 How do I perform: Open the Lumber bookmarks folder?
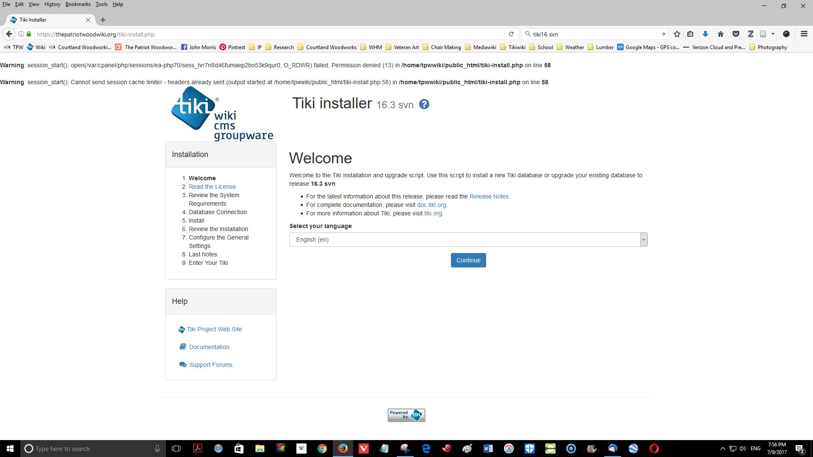coord(600,47)
